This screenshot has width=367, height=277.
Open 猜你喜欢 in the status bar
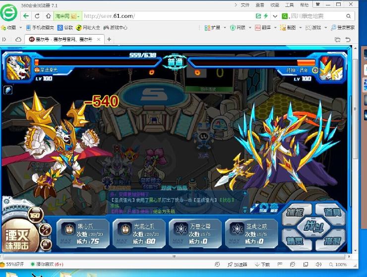point(47,265)
